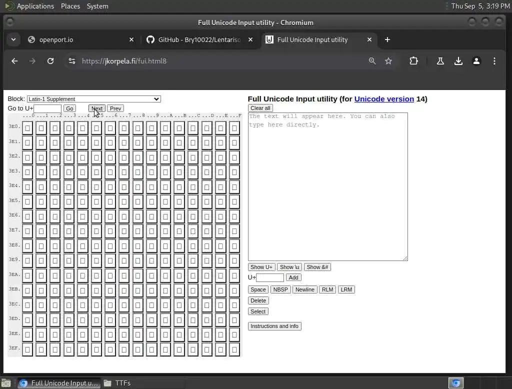The width and height of the screenshot is (512, 389).
Task: Insert a Space with the Space button
Action: pyautogui.click(x=258, y=289)
